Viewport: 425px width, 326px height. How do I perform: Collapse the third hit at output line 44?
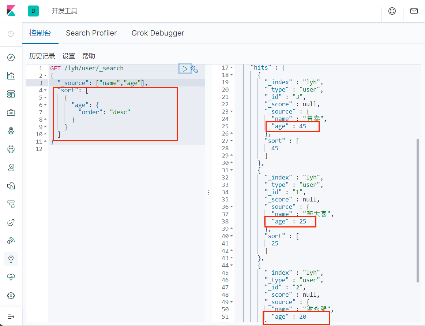pos(232,265)
